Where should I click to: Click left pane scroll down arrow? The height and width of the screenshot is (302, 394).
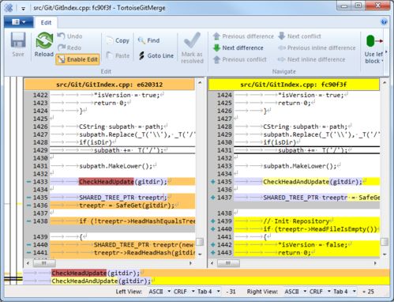200,255
